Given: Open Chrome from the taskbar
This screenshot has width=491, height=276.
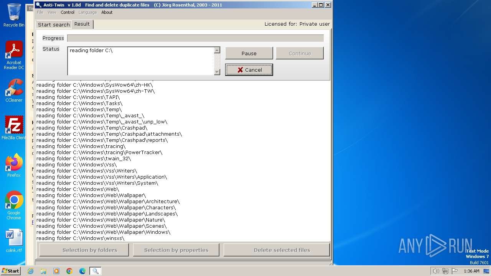Looking at the screenshot, I should pos(69,271).
